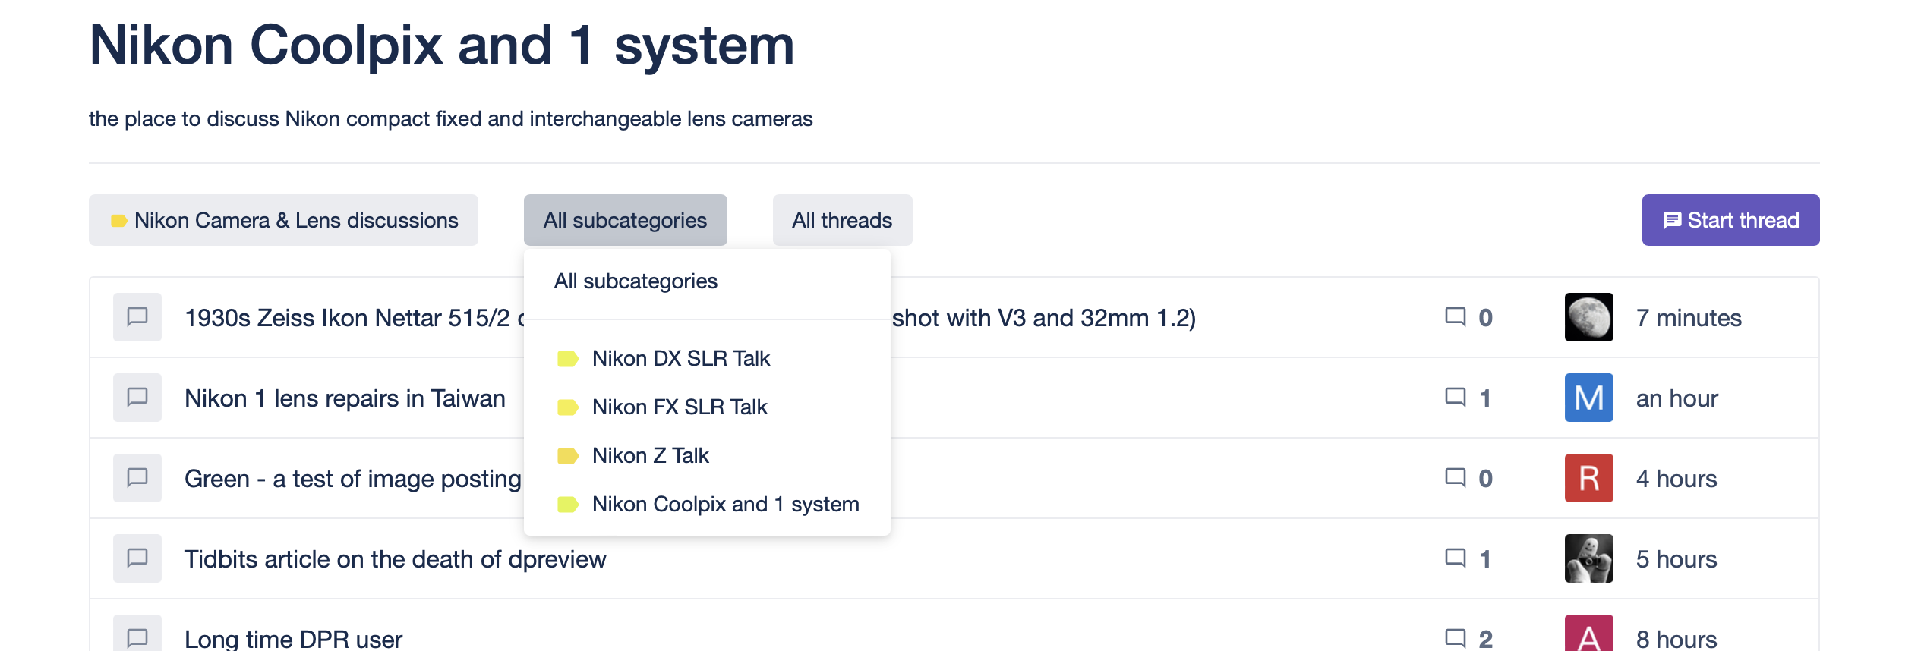This screenshot has width=1921, height=651.
Task: Open Tidbits article on death of dpreview
Action: (395, 559)
